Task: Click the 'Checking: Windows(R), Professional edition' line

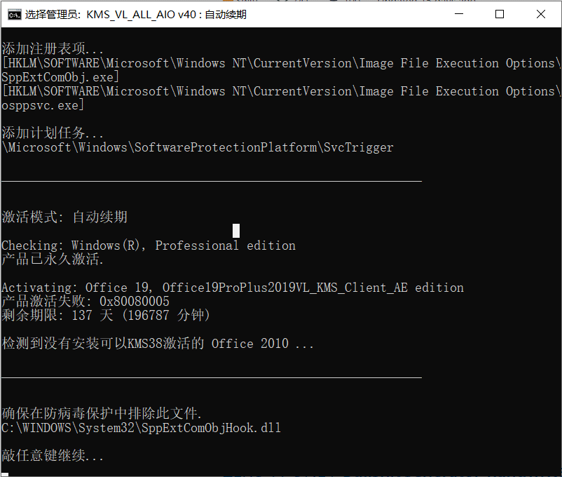Action: click(149, 246)
